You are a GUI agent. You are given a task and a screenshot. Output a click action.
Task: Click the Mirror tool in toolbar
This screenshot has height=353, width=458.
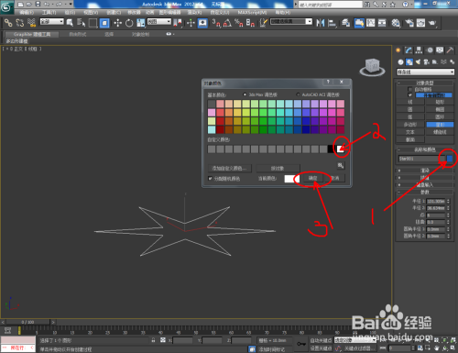[320, 23]
